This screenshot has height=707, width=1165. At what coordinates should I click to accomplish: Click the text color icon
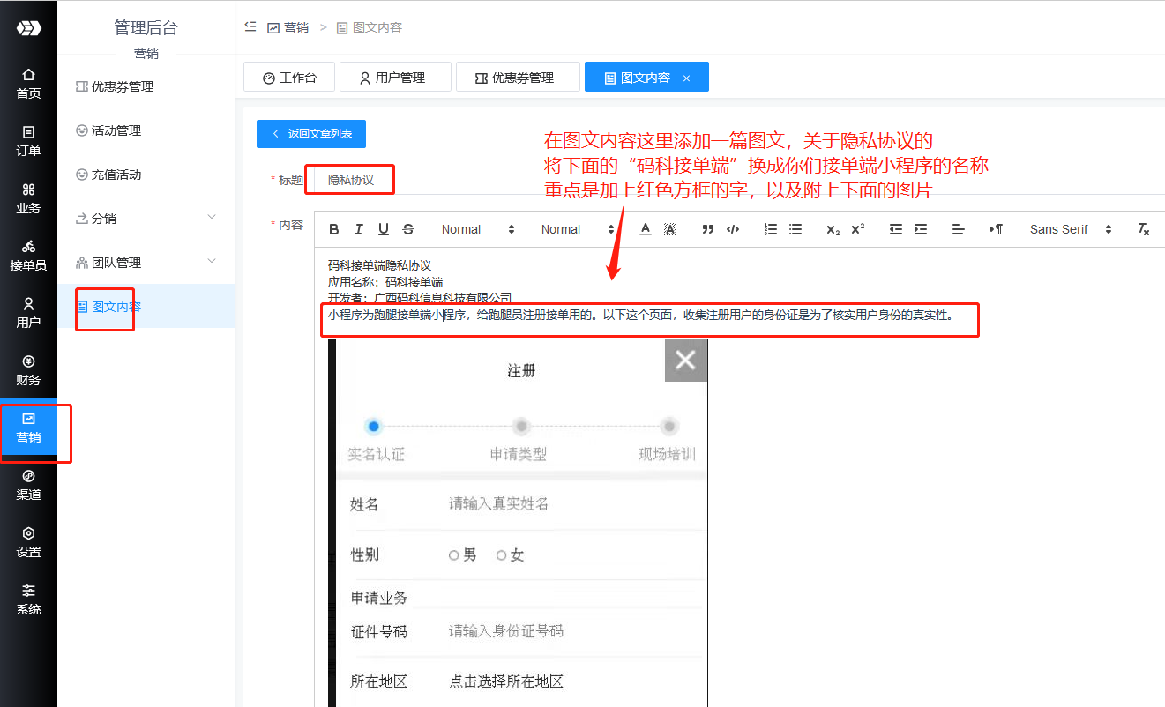646,229
